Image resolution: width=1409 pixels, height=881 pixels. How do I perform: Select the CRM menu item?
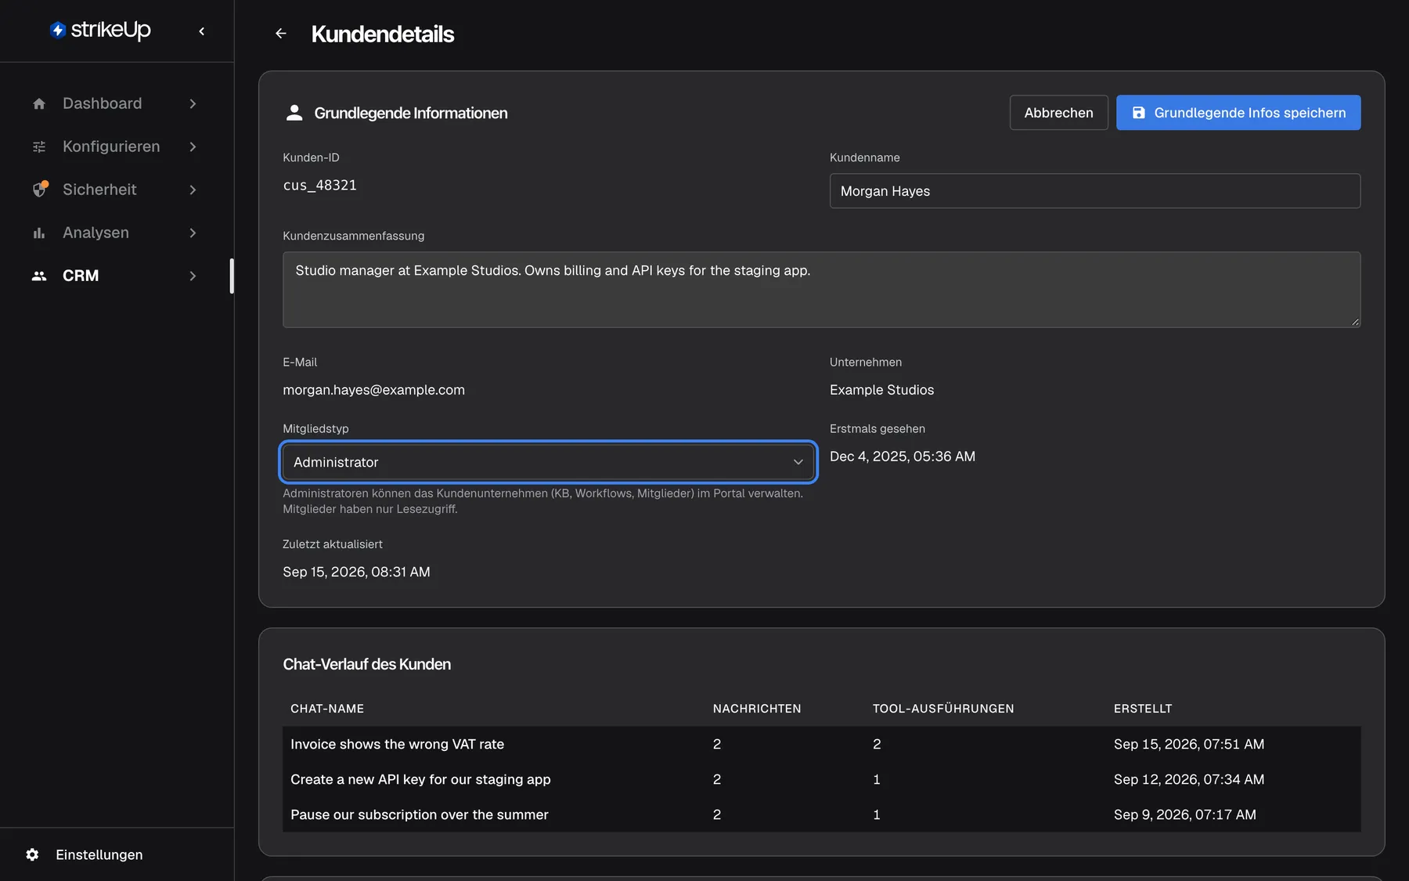(x=117, y=276)
